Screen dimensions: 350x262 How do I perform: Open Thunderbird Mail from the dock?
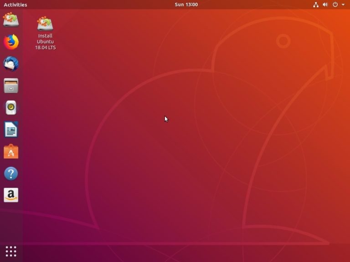click(11, 64)
